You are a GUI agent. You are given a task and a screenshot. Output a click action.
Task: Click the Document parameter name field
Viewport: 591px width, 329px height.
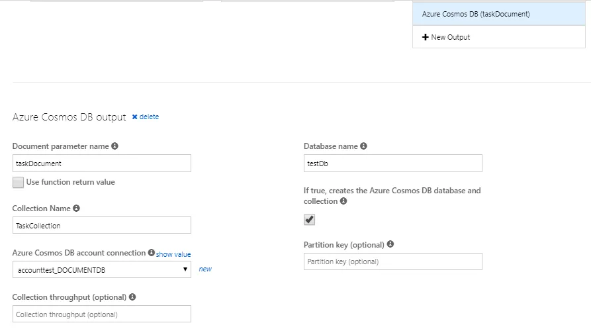coord(102,164)
